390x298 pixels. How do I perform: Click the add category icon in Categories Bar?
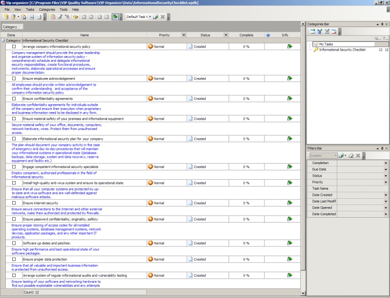pos(312,32)
